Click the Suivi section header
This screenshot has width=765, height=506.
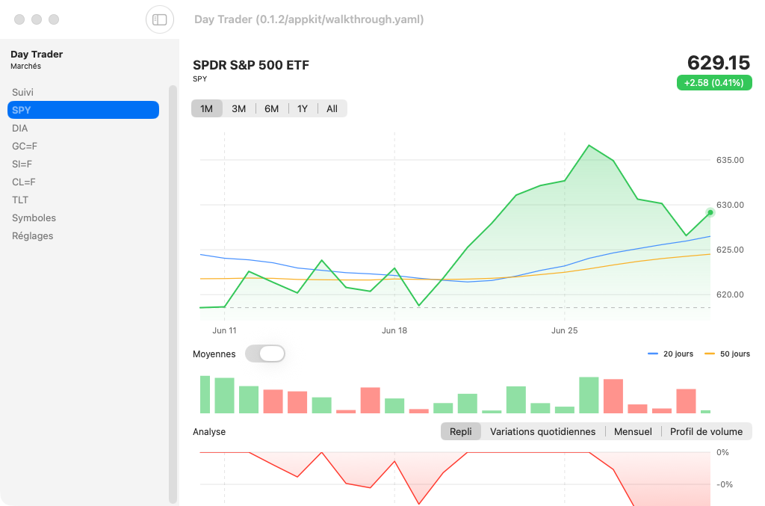[23, 92]
